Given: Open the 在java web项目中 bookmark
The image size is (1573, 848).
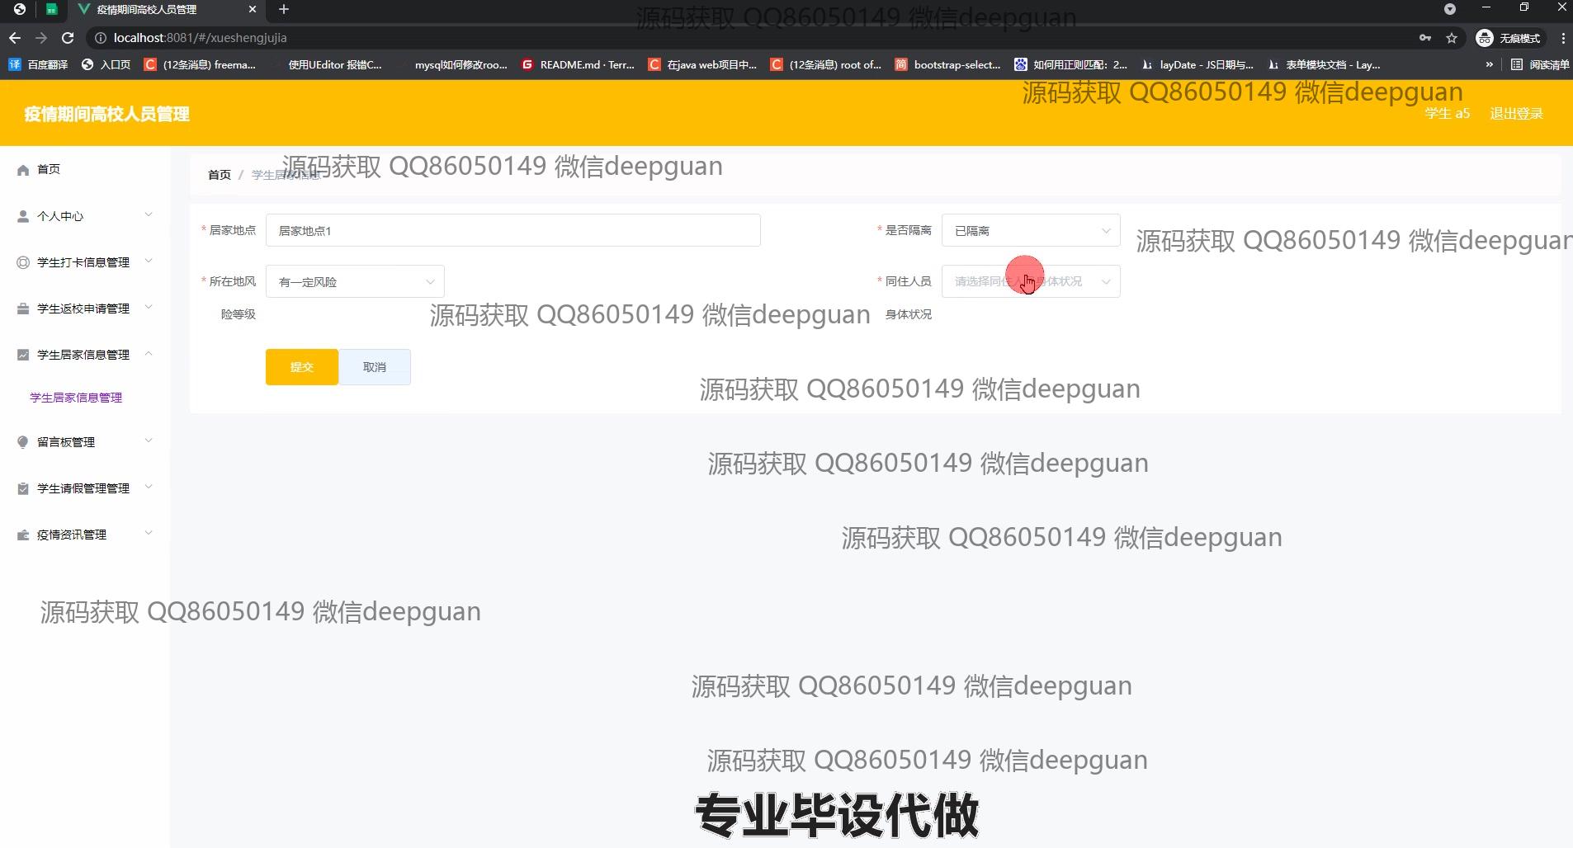Looking at the screenshot, I should point(702,64).
